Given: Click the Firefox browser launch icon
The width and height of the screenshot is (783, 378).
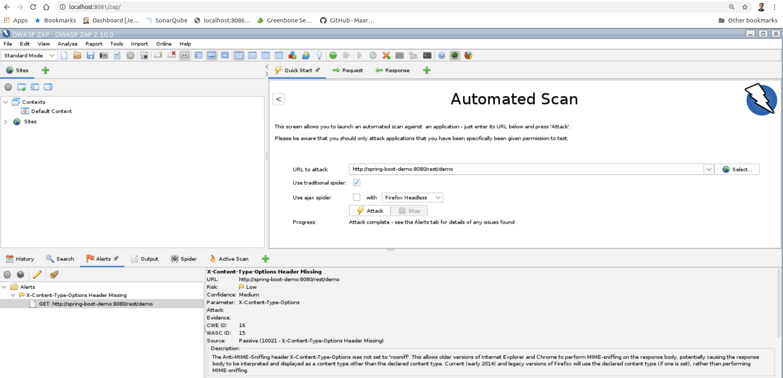Looking at the screenshot, I should (x=468, y=56).
